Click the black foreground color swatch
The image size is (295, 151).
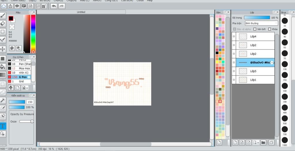tap(11, 18)
